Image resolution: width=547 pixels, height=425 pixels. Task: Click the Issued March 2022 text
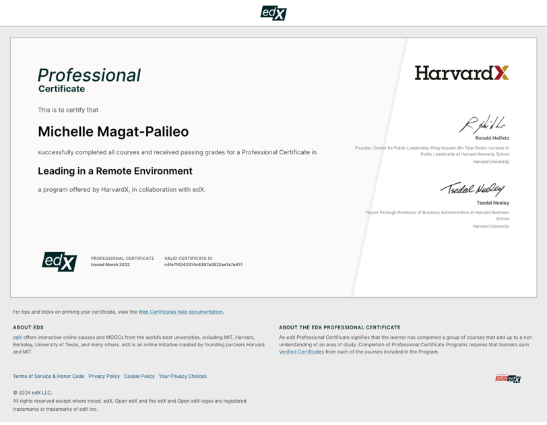click(110, 265)
